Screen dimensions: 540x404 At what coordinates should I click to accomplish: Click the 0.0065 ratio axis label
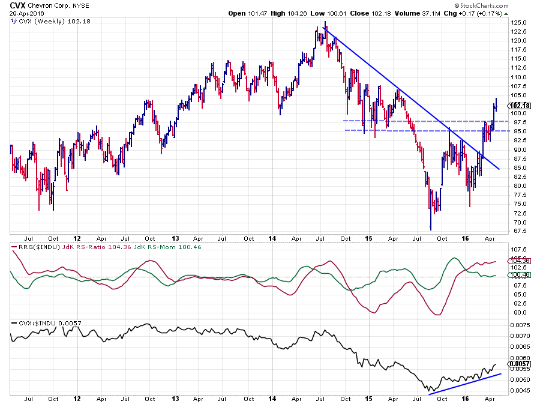520,347
